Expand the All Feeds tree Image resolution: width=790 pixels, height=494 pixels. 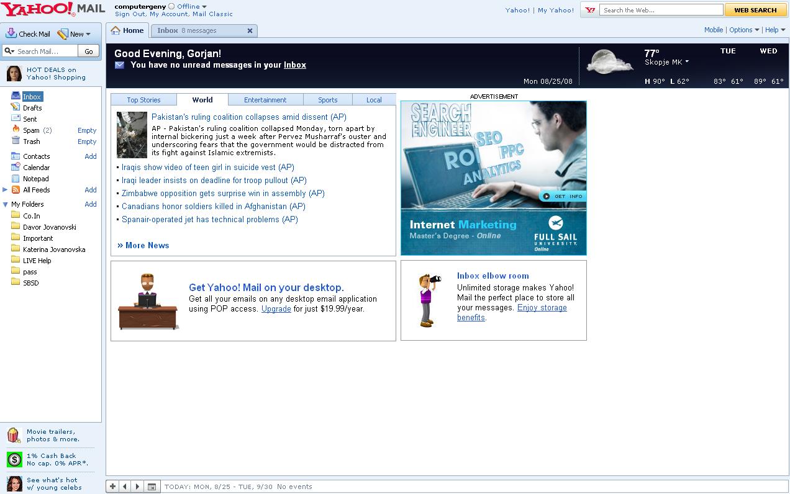point(5,189)
